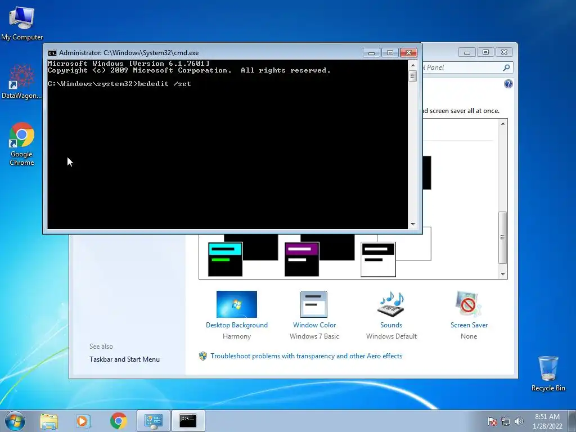Click the Control Panel help question mark icon

pos(508,84)
